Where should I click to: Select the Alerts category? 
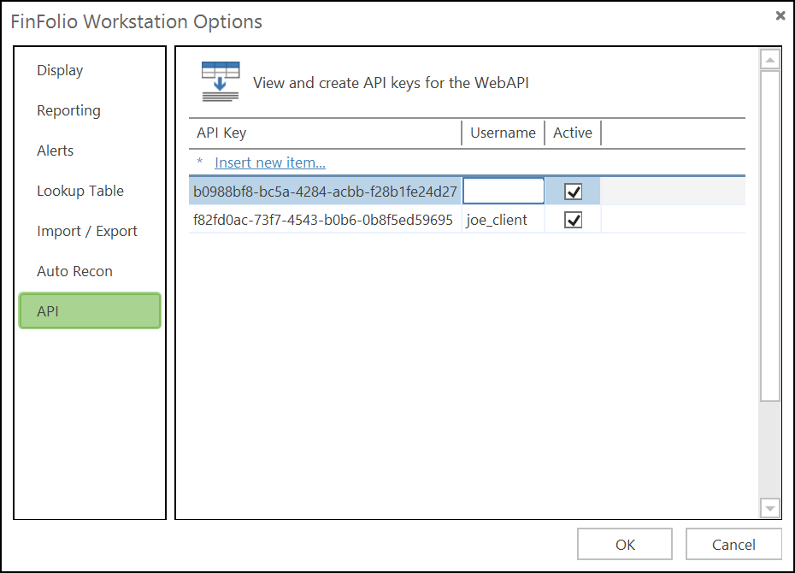click(x=55, y=151)
